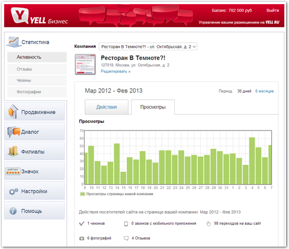Click the YELL Бизнес logo

point(40,16)
